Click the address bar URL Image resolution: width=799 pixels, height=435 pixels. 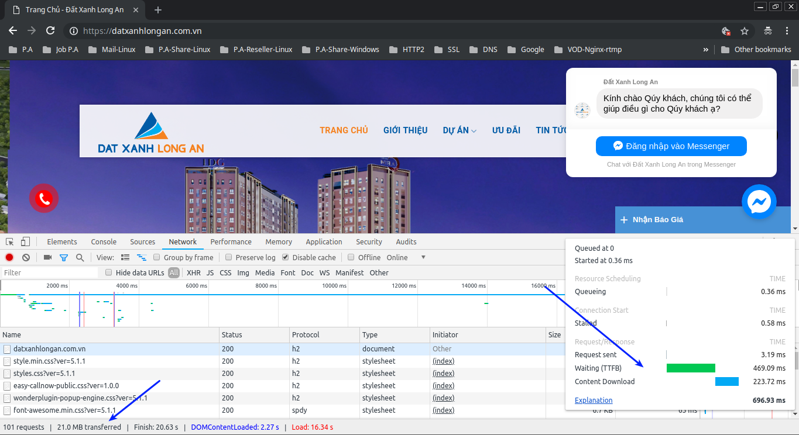[x=142, y=31]
